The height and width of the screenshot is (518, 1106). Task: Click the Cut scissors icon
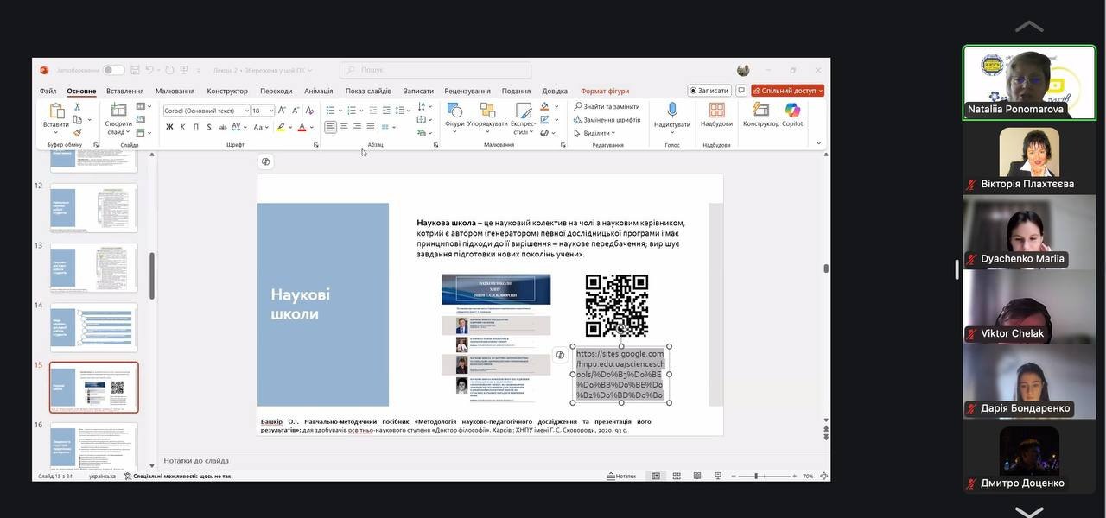coord(77,107)
